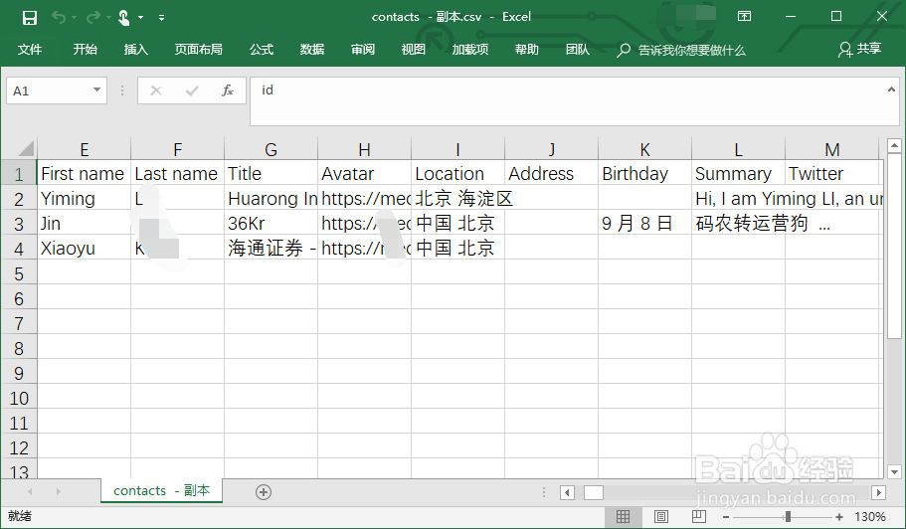
Task: Open the 页面布局 tab
Action: tap(199, 50)
